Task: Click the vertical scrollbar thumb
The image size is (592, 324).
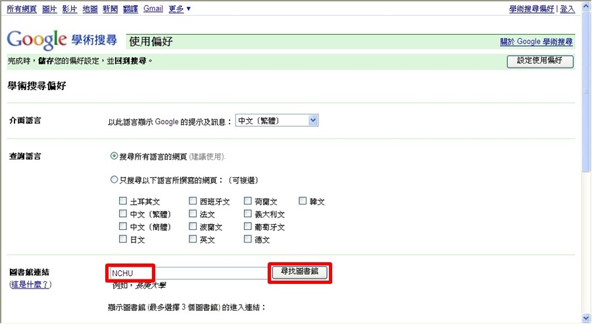Action: point(586,91)
